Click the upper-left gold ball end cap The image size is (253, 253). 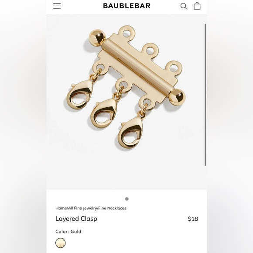[97, 37]
